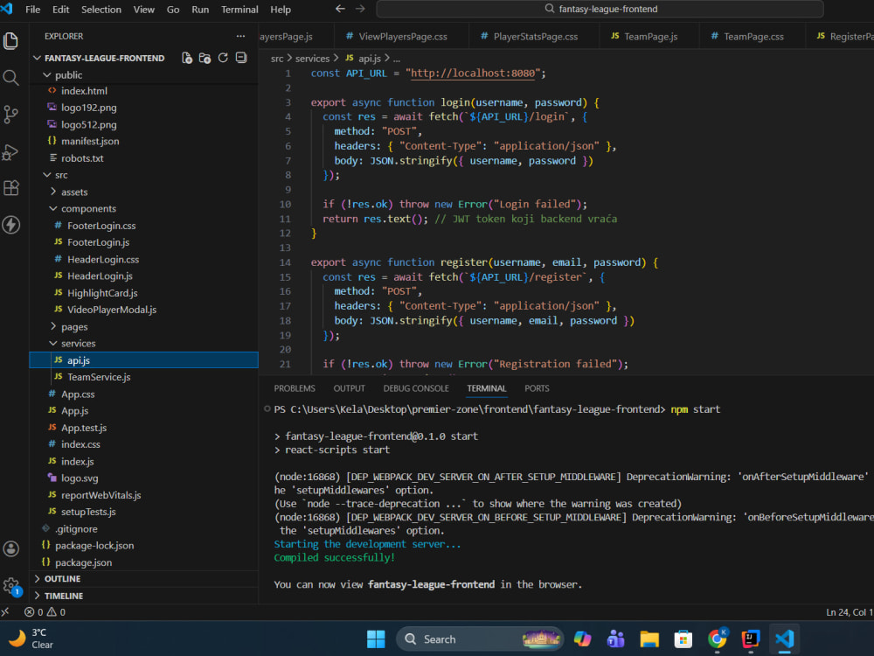Open Google Chrome from taskbar
This screenshot has height=656, width=874.
(717, 639)
